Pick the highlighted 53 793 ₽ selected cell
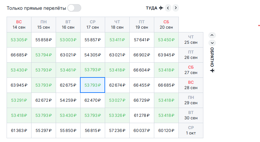Screen dimensions: 260x142 (93, 85)
